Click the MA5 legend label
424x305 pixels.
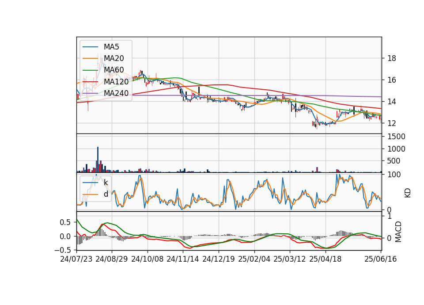point(111,47)
